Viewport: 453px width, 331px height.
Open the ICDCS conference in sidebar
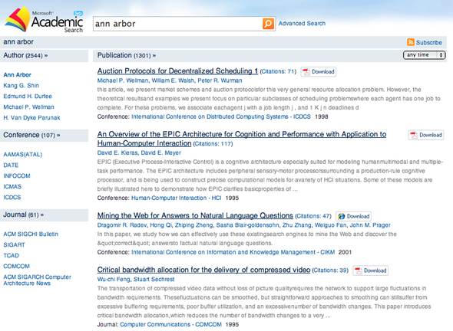click(12, 197)
